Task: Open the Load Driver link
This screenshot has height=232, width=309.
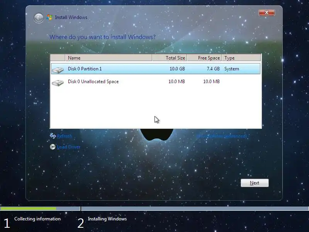Action: (x=69, y=147)
